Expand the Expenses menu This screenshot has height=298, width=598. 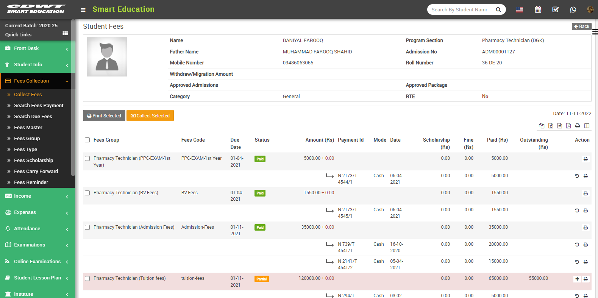[x=37, y=212]
